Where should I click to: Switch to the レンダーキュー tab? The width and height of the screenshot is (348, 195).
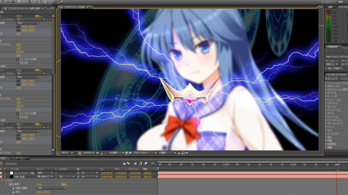[19, 158]
